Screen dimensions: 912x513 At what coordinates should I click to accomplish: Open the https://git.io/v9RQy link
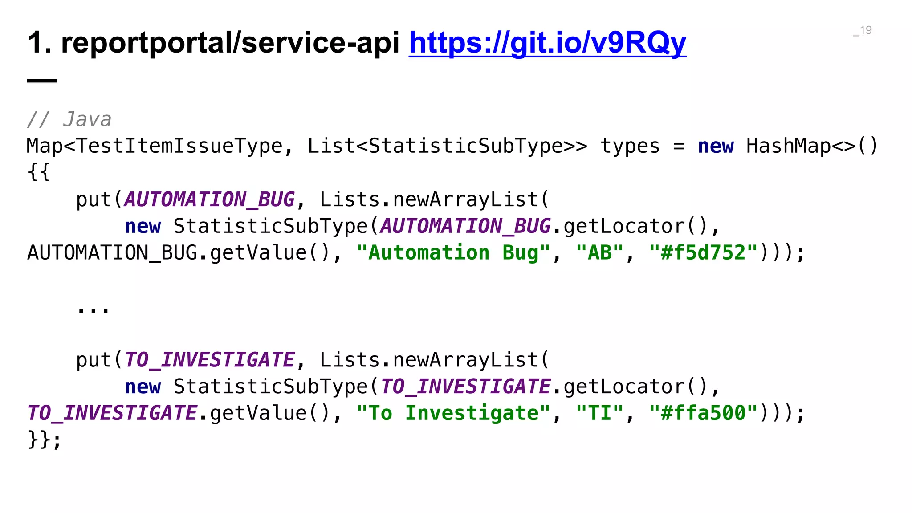[548, 43]
